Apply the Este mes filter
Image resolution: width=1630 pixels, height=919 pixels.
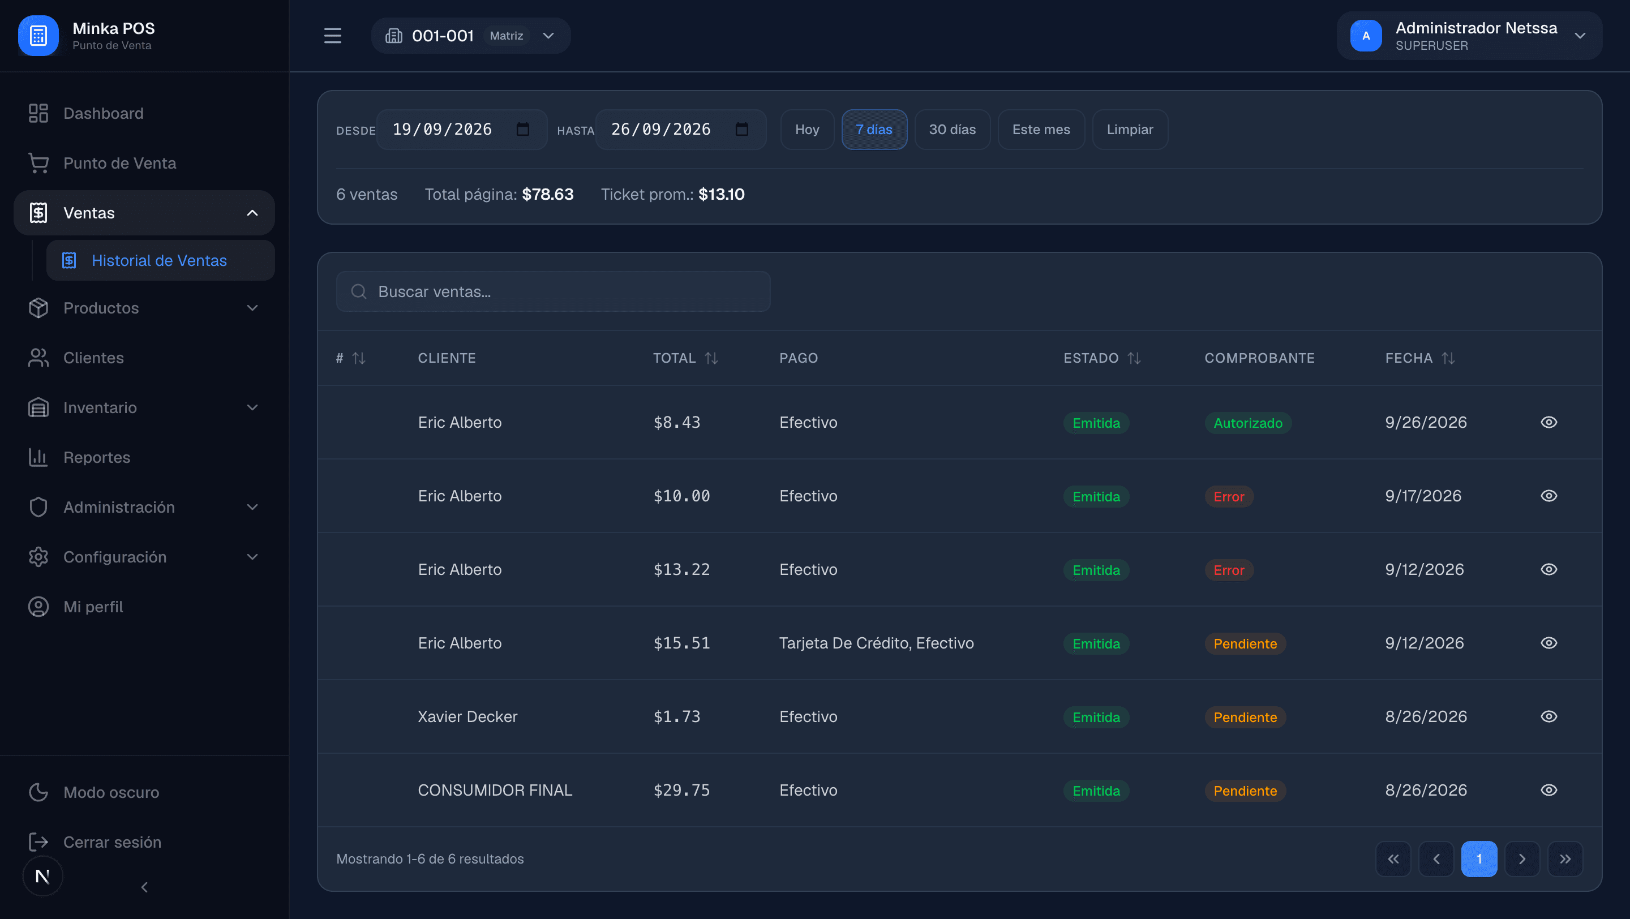coord(1041,129)
